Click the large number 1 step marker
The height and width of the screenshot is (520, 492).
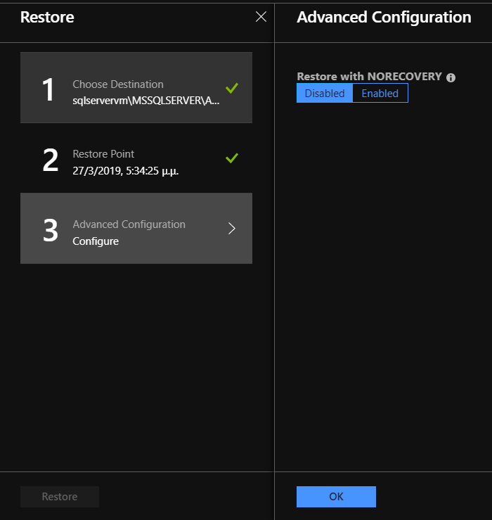pyautogui.click(x=48, y=89)
